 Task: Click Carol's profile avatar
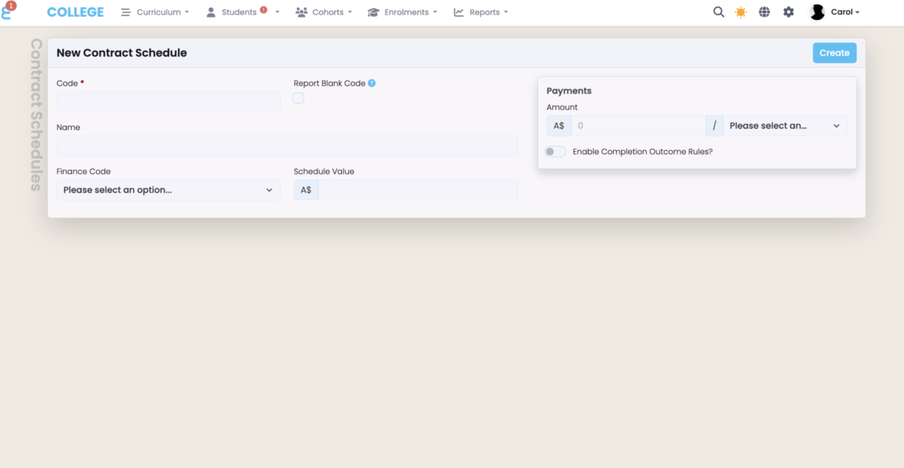[817, 12]
